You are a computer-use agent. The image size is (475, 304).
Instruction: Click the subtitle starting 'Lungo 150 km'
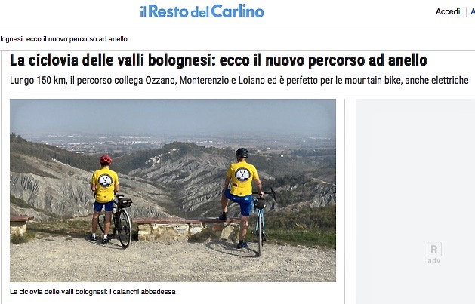[239, 81]
